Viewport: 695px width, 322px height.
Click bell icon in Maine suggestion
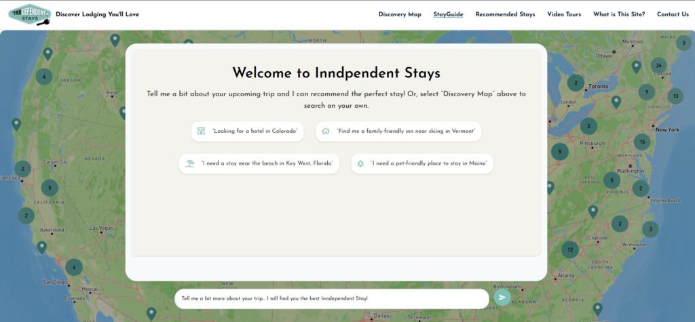pos(360,163)
